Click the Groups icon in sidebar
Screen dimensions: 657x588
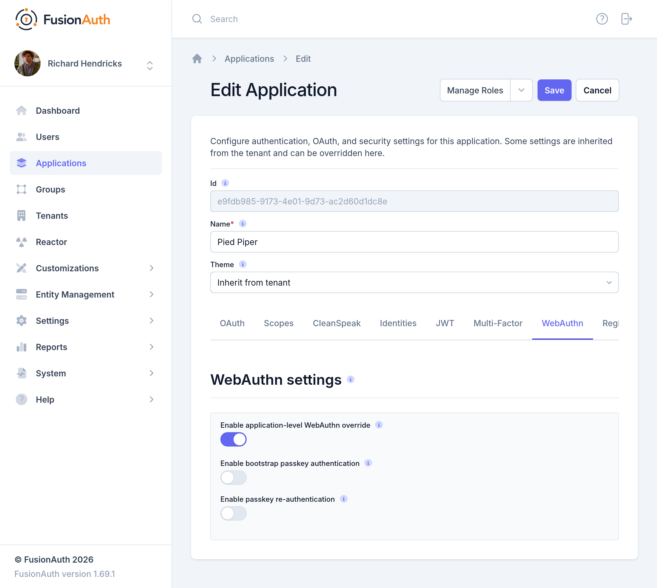21,189
